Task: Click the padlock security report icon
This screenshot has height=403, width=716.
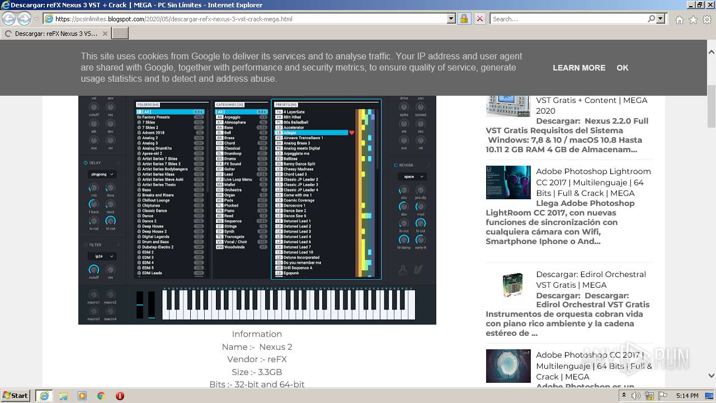Action: pos(464,18)
